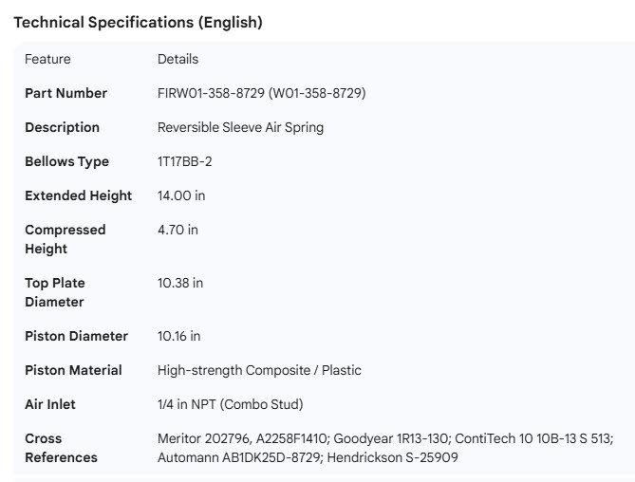The width and height of the screenshot is (635, 482).
Task: Select the Description row label
Action: [x=62, y=127]
